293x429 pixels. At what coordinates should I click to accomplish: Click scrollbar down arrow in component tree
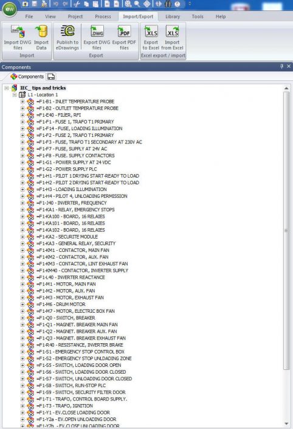click(286, 424)
